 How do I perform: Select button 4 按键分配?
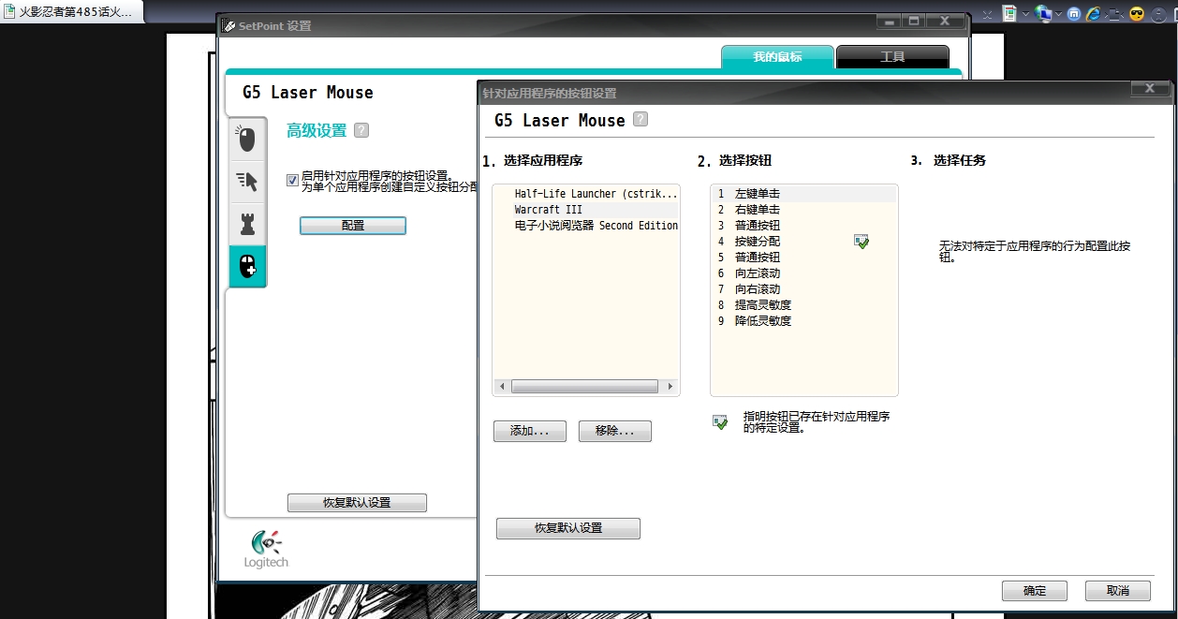[x=803, y=242]
